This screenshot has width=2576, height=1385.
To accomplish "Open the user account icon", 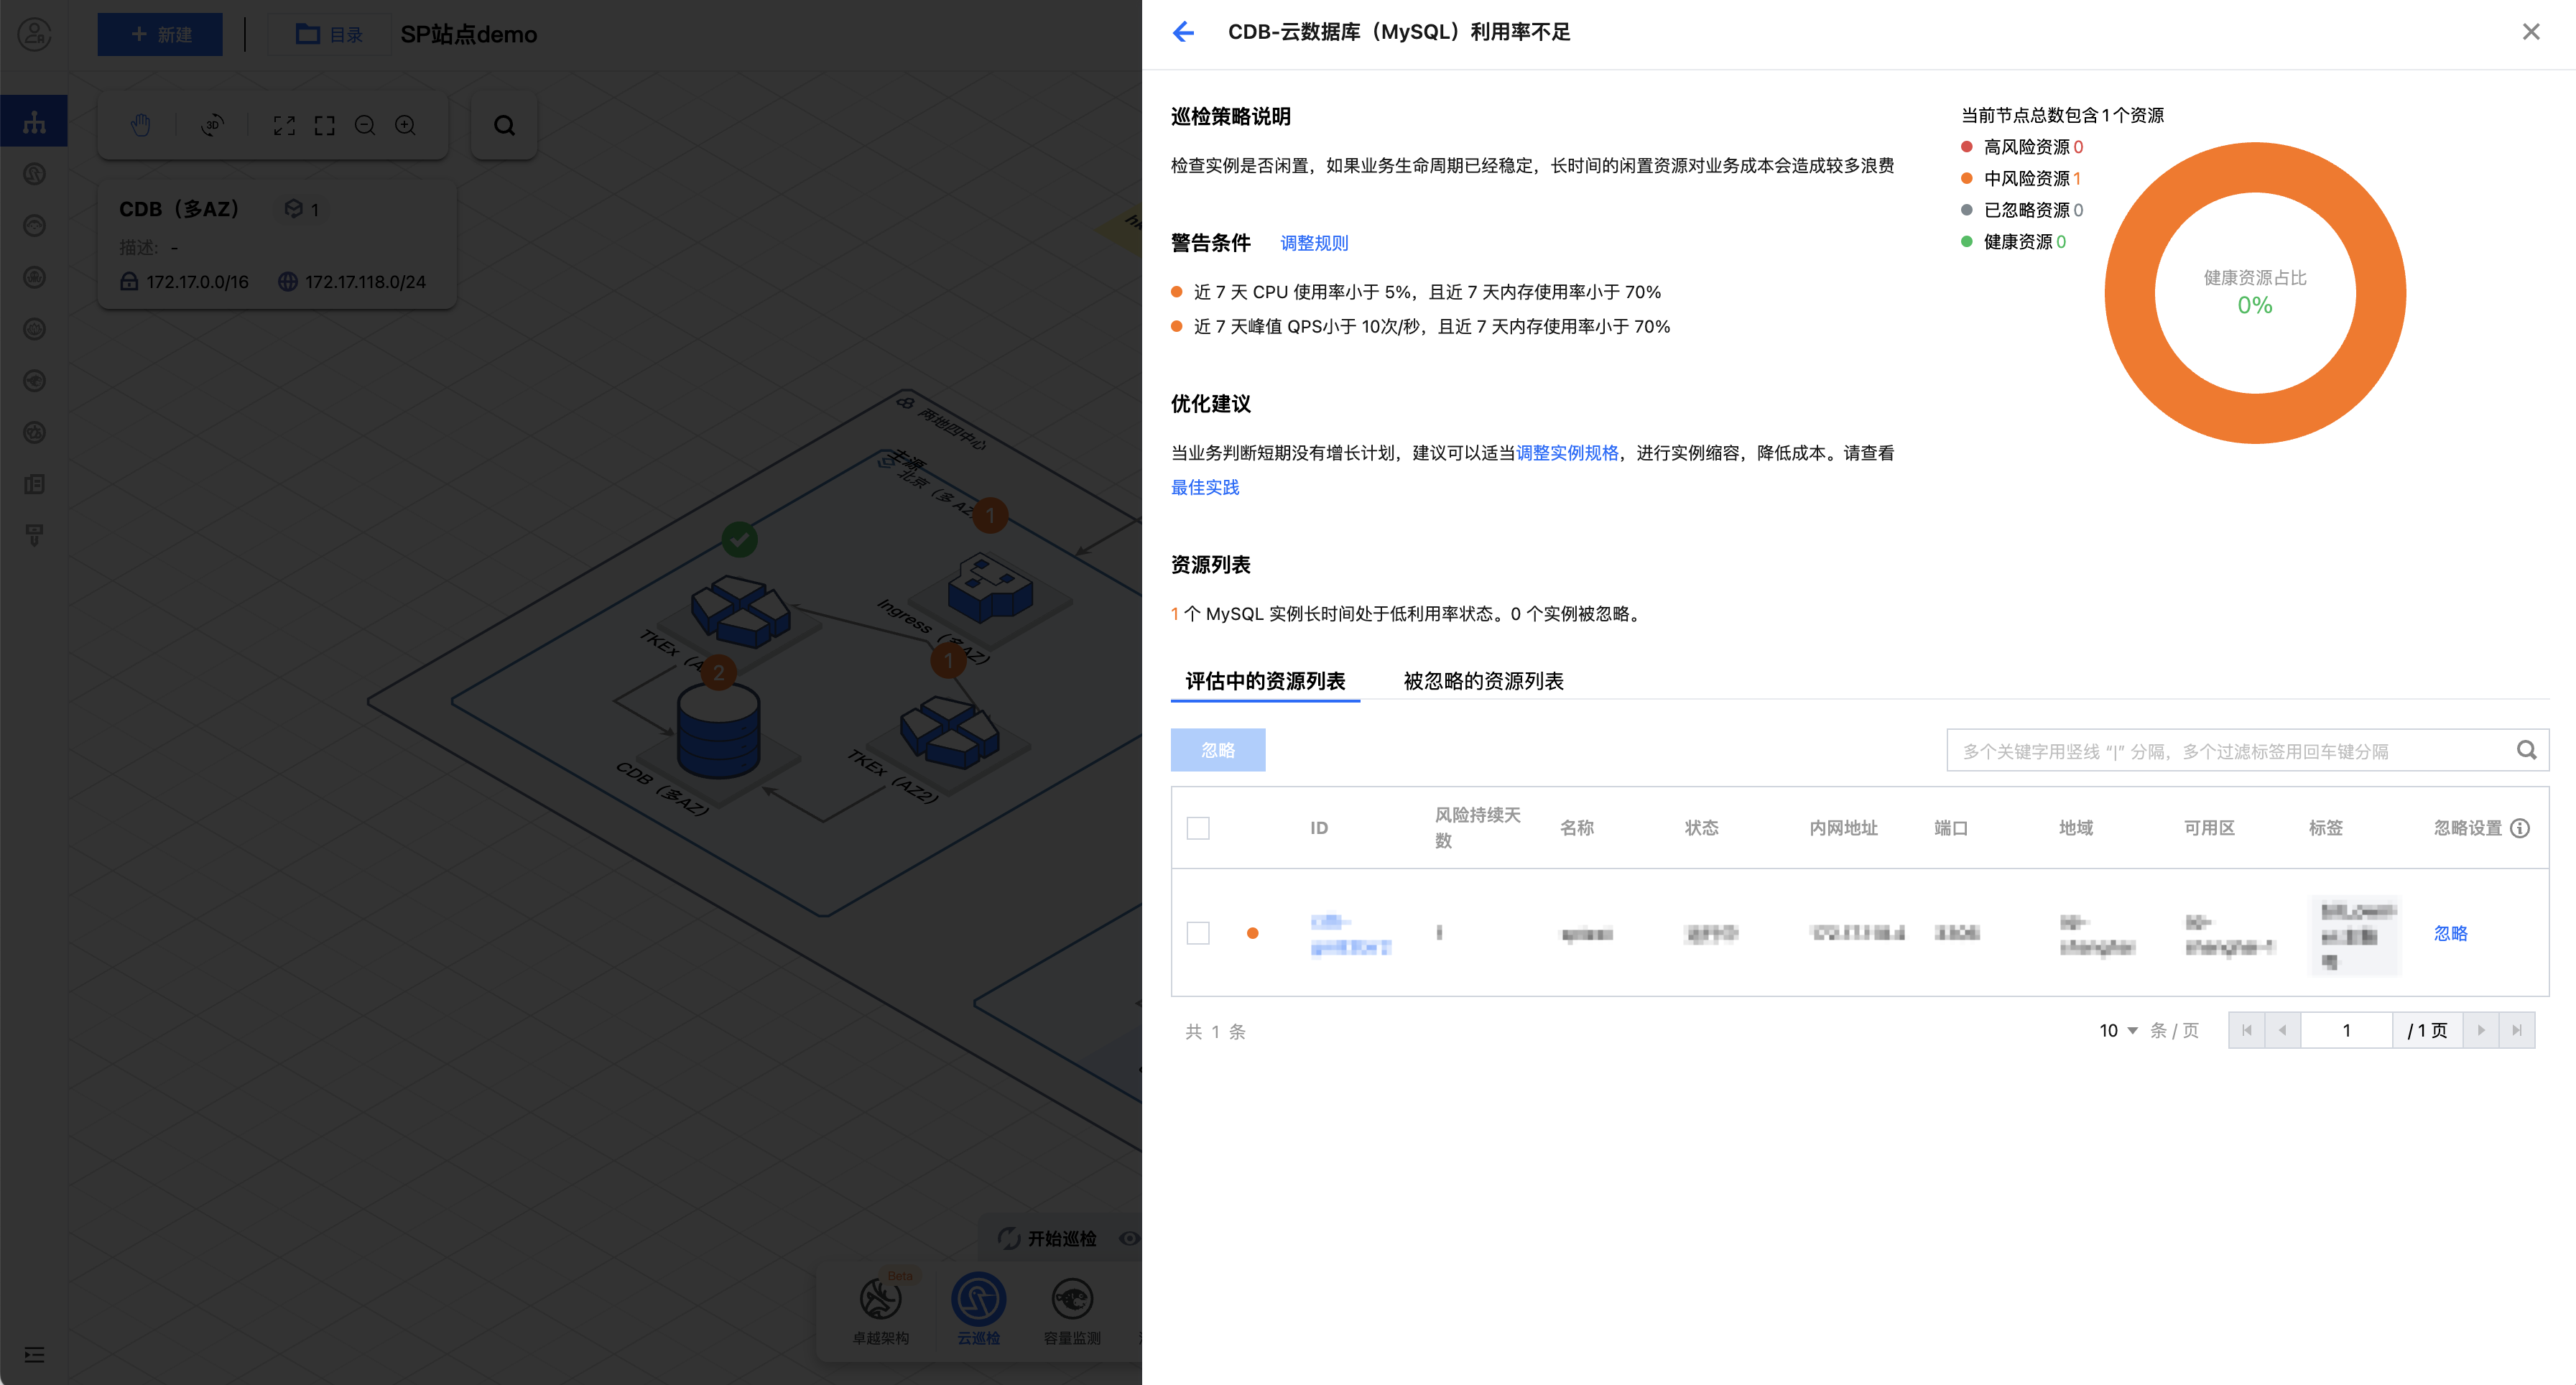I will pos(34,34).
